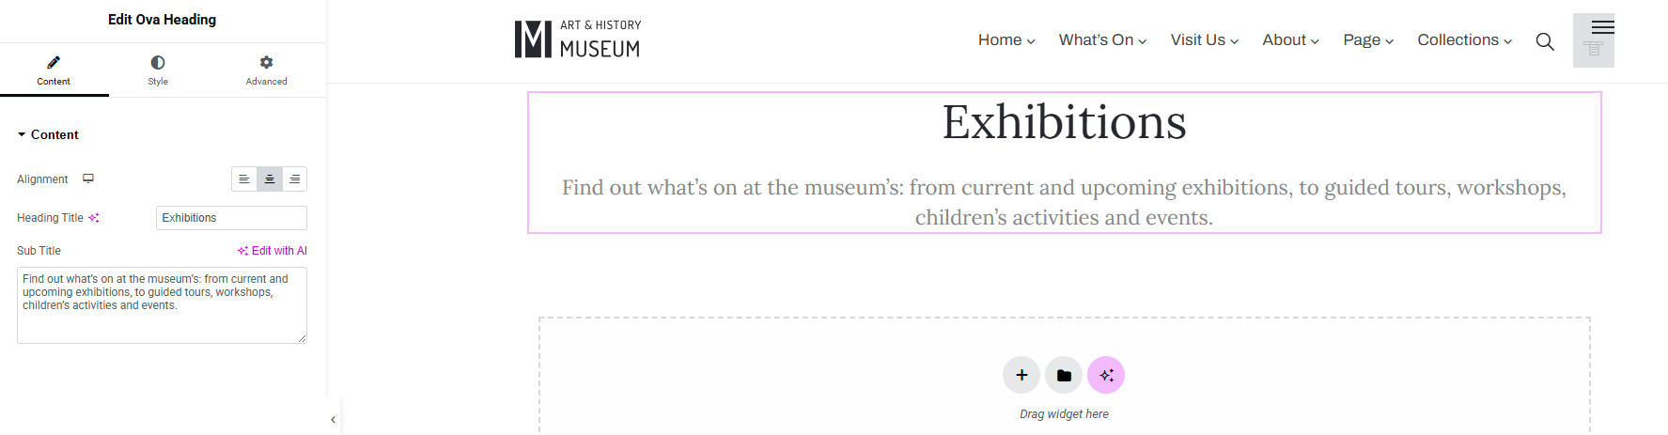The width and height of the screenshot is (1668, 435).
Task: Collapse the editor panel with arrow
Action: click(334, 420)
